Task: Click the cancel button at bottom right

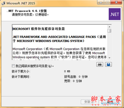Action: pos(110,102)
